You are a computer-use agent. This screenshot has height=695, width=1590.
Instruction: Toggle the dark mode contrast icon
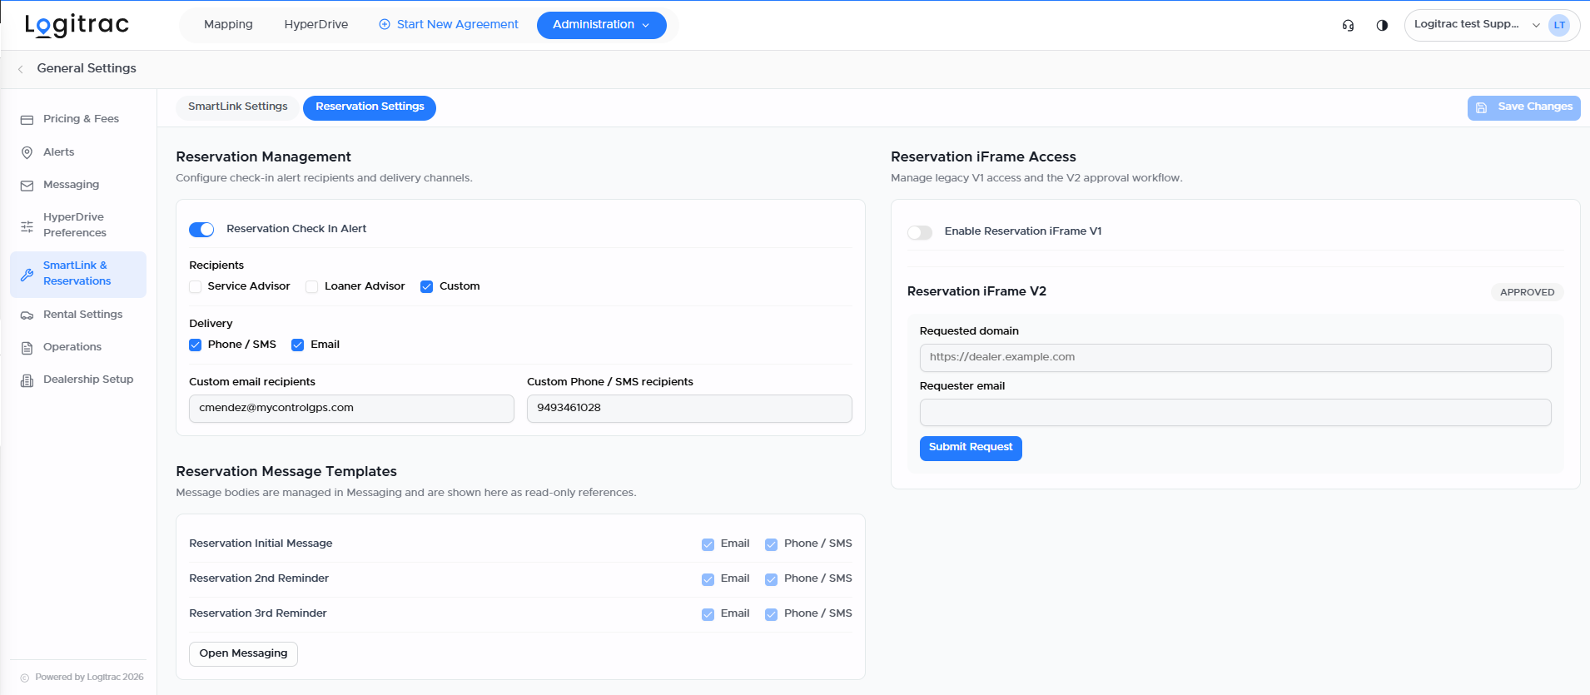1382,25
